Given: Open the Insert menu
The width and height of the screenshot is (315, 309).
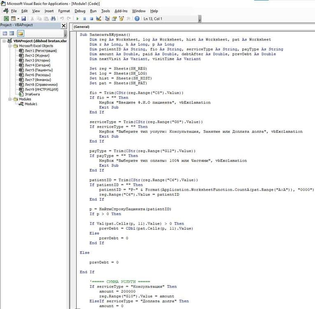Looking at the screenshot, I should [49, 11].
